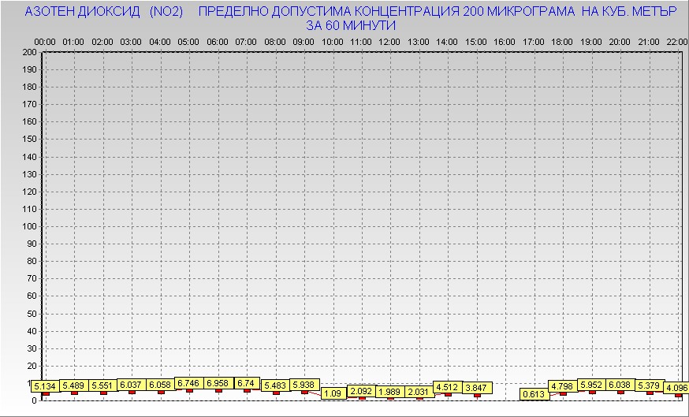Click the 1.989 data label
The width and height of the screenshot is (689, 417).
click(389, 392)
